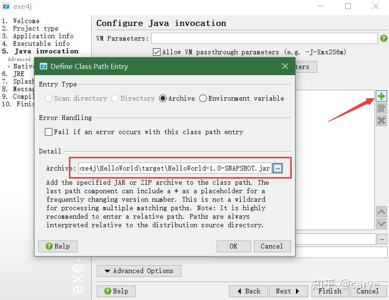Delete the selected class path entry
Viewport: 389px width, 300px height.
381,120
